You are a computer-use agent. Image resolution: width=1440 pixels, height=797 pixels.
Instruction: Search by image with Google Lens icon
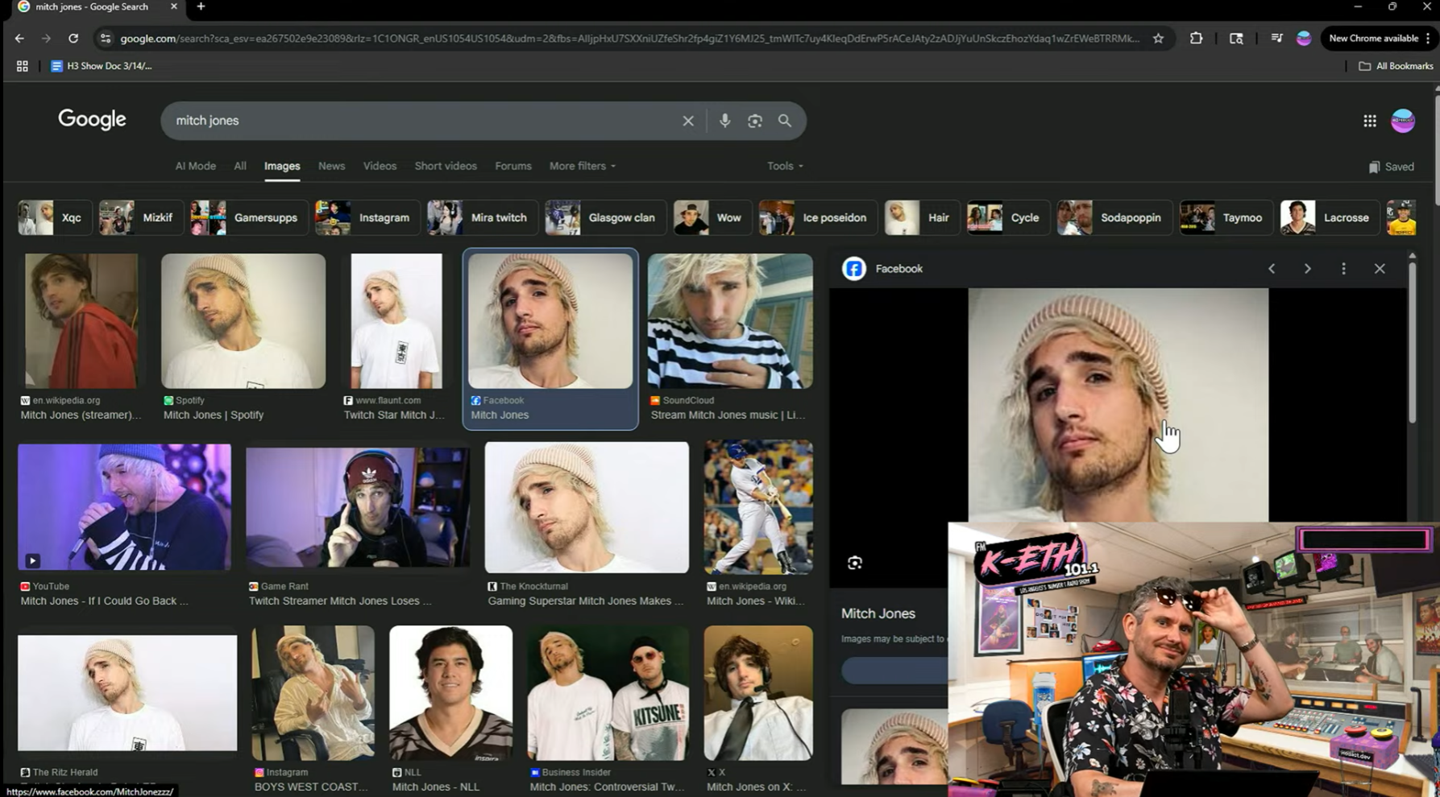point(754,121)
